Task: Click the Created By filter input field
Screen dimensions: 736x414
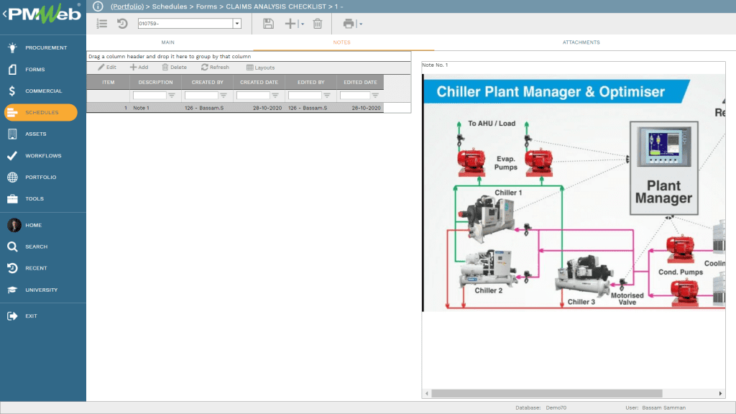Action: coord(201,96)
